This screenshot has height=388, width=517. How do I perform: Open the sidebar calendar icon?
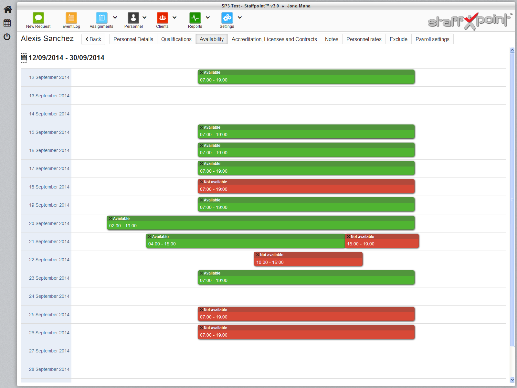(x=7, y=23)
